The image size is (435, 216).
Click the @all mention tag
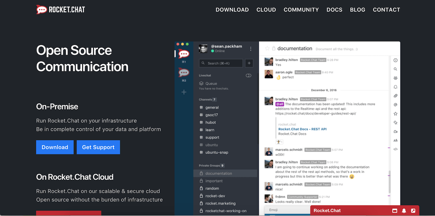(280, 104)
